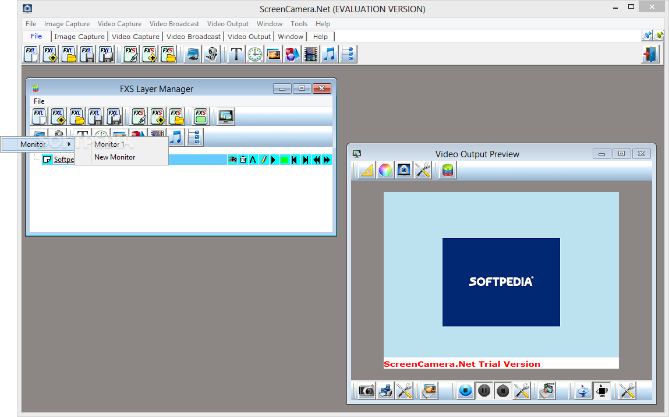Image resolution: width=669 pixels, height=417 pixels.
Task: Open the color wheel in Video Output Preview
Action: (385, 170)
